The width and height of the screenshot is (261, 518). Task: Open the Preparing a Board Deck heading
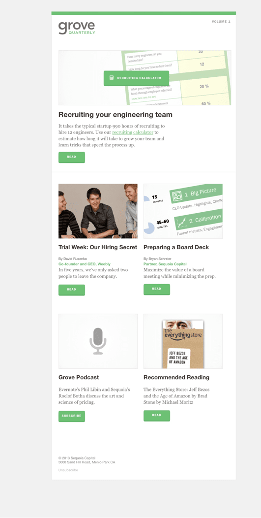coord(176,247)
